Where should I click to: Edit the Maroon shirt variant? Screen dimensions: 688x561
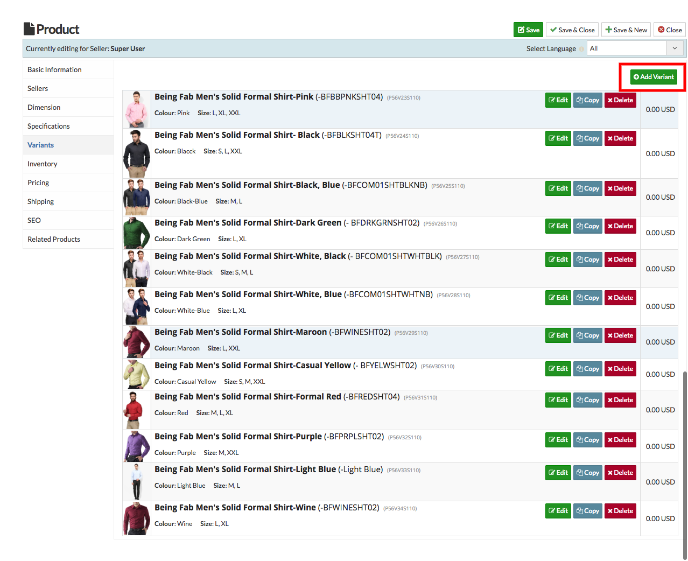[558, 335]
